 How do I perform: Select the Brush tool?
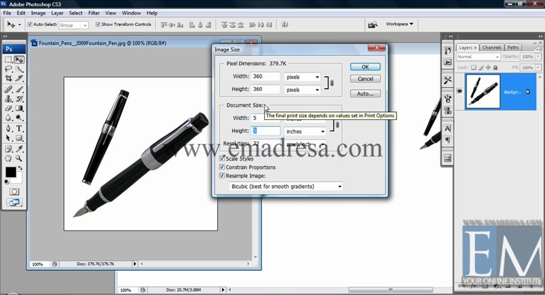[x=19, y=89]
